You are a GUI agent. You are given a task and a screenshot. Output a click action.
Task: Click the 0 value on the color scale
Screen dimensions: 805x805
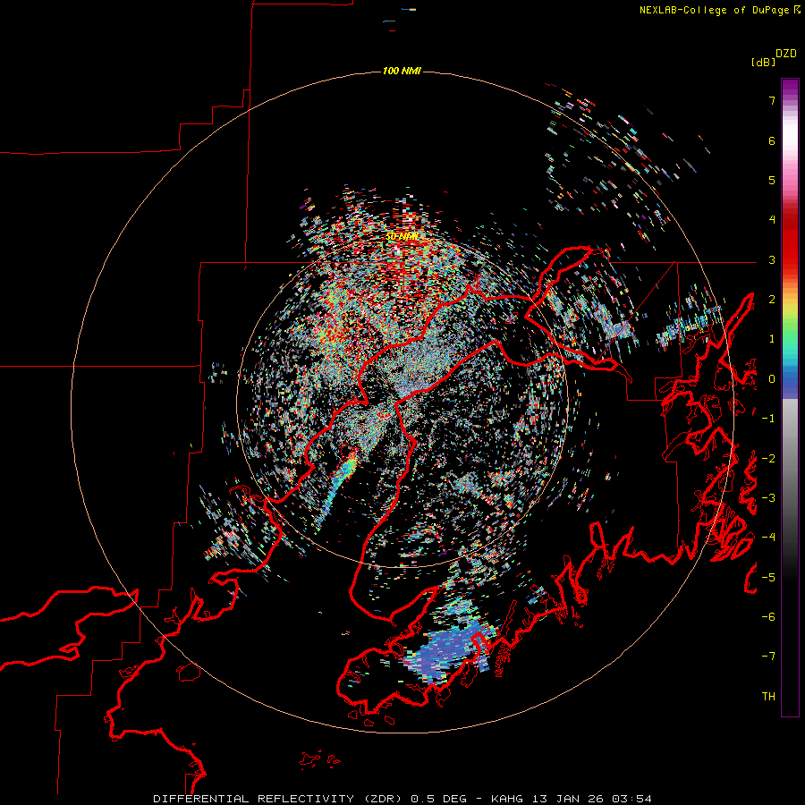[772, 379]
